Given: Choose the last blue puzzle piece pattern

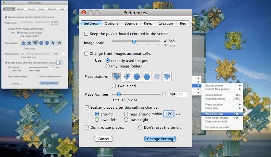Looking at the screenshot, I should [167, 77].
